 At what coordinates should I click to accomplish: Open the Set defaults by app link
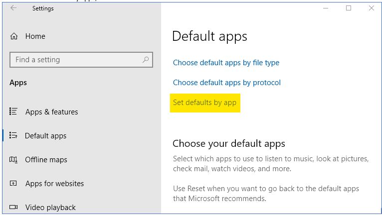click(x=204, y=103)
